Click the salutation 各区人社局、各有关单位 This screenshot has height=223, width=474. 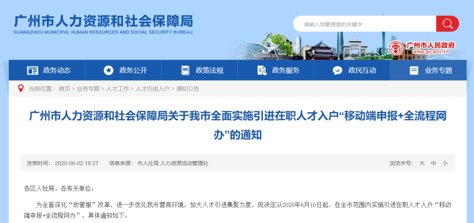[59, 189]
